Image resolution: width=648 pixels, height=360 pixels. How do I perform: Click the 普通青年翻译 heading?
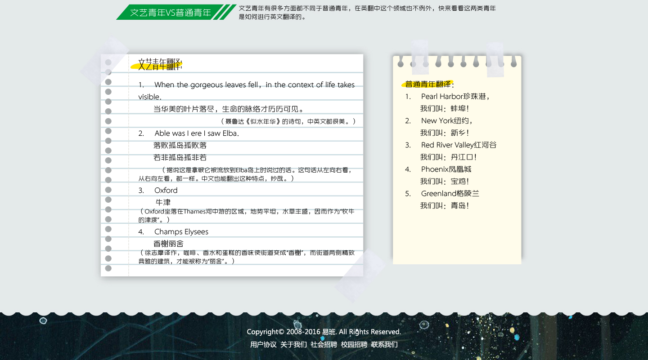[x=429, y=84]
